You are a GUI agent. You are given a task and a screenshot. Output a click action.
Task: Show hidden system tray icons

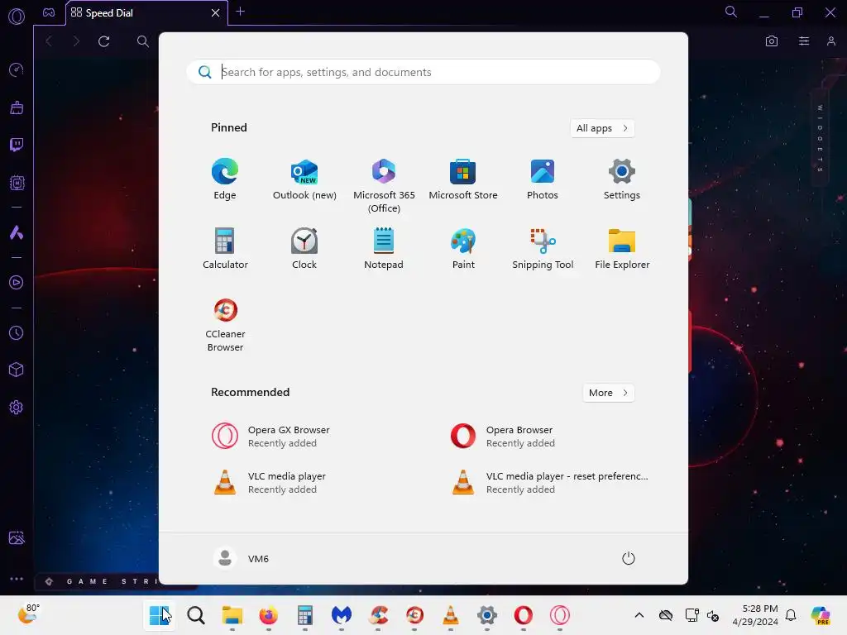639,615
